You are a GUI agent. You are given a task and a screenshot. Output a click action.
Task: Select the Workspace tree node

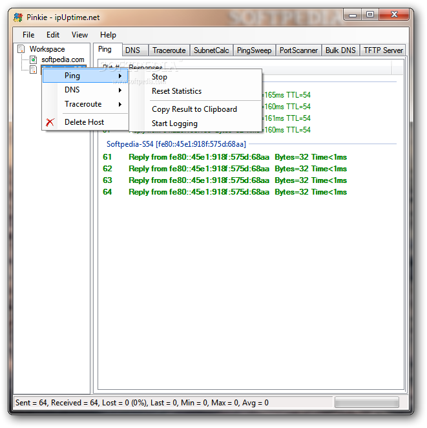(47, 49)
